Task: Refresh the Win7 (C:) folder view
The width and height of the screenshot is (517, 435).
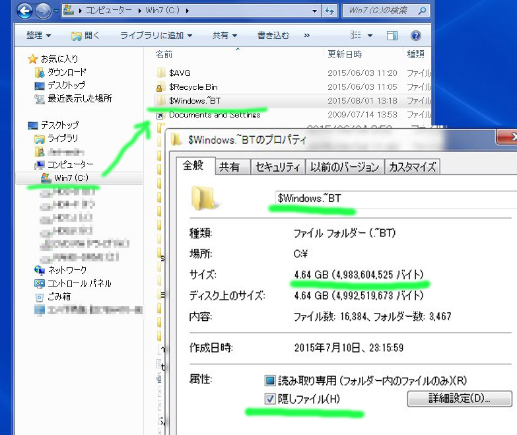Action: pos(329,11)
